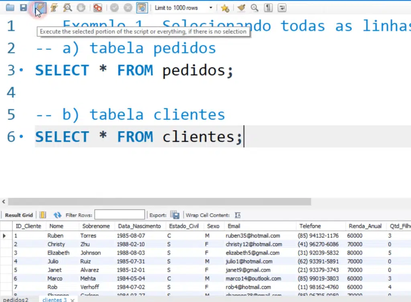Collapse the results panel with the left chevron
411x302 pixels.
(x=4, y=201)
